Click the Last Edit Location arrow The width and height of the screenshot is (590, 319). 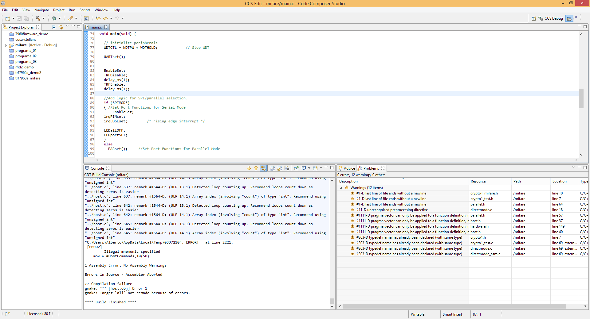point(98,18)
